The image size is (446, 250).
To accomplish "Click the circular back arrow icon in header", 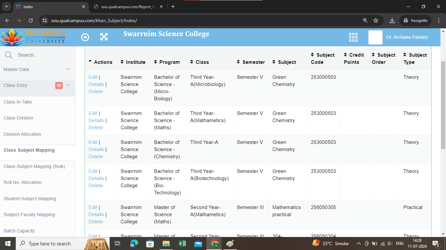I will [x=85, y=37].
